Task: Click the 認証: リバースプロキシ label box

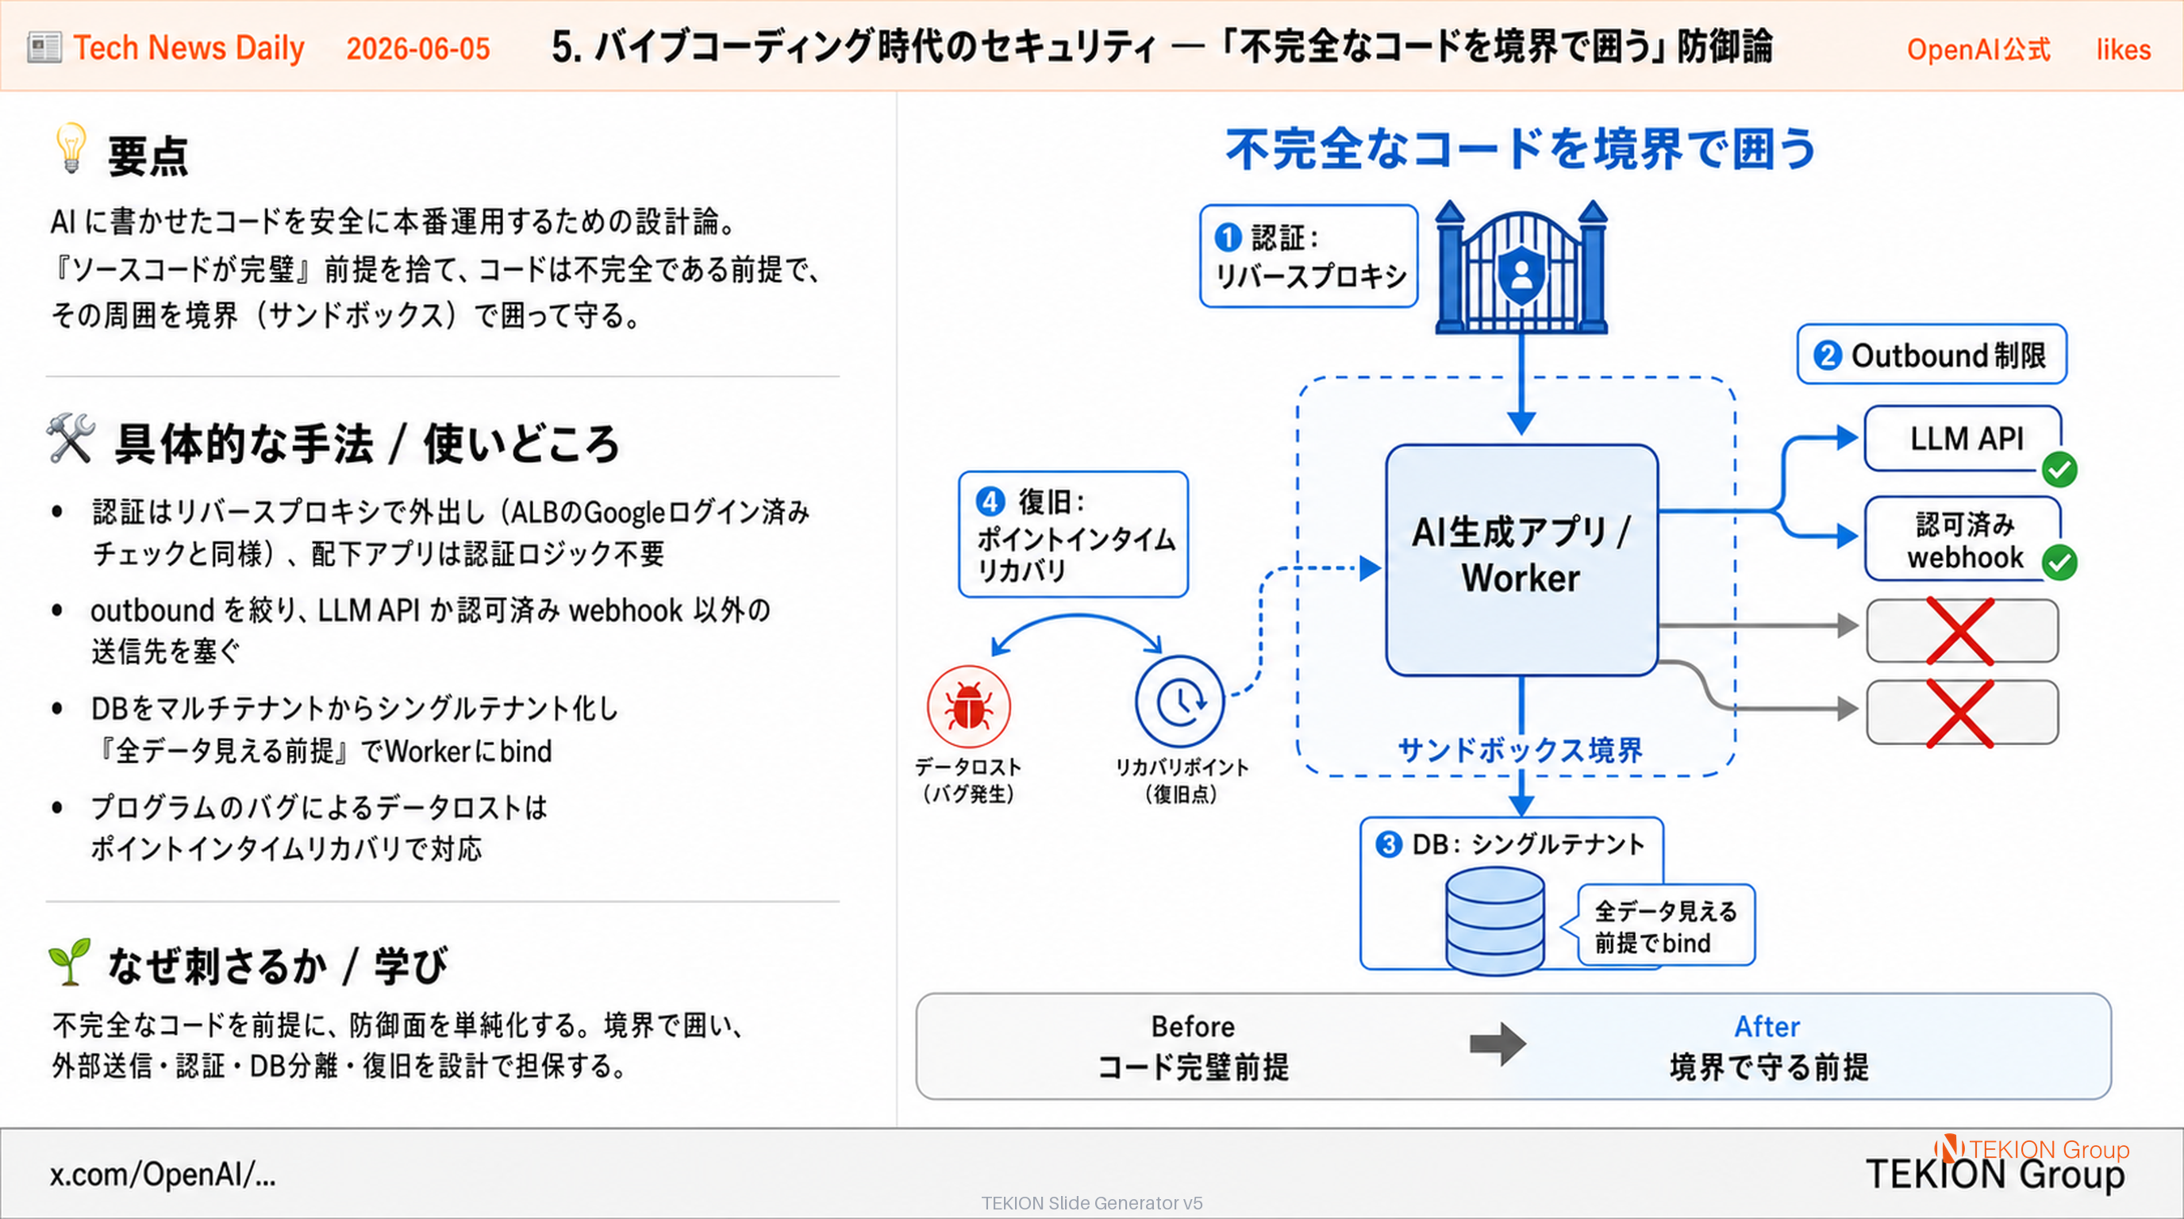Action: click(x=1309, y=256)
